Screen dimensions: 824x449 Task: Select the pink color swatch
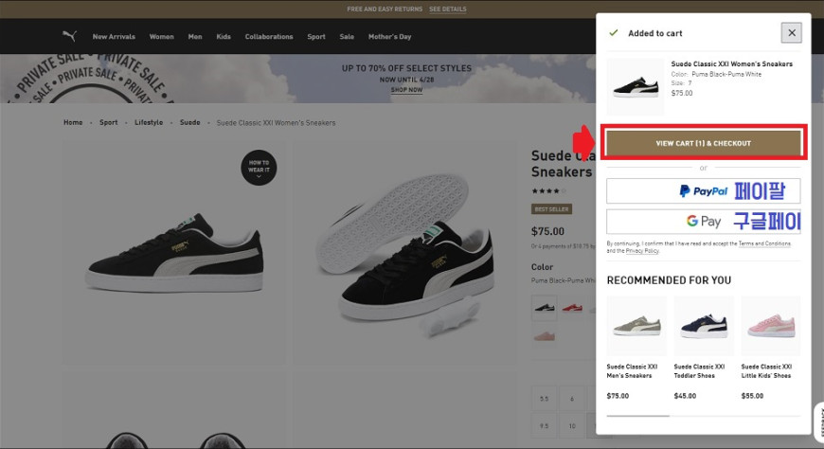coord(545,336)
